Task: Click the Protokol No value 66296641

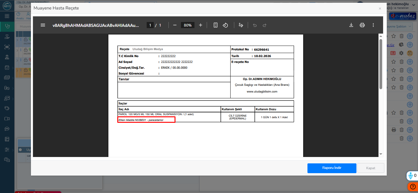Action: pos(262,49)
